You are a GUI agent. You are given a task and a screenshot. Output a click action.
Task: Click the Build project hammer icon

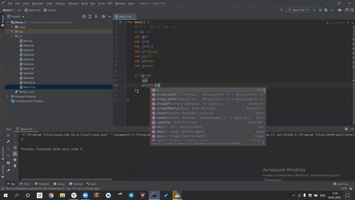pyautogui.click(x=281, y=10)
